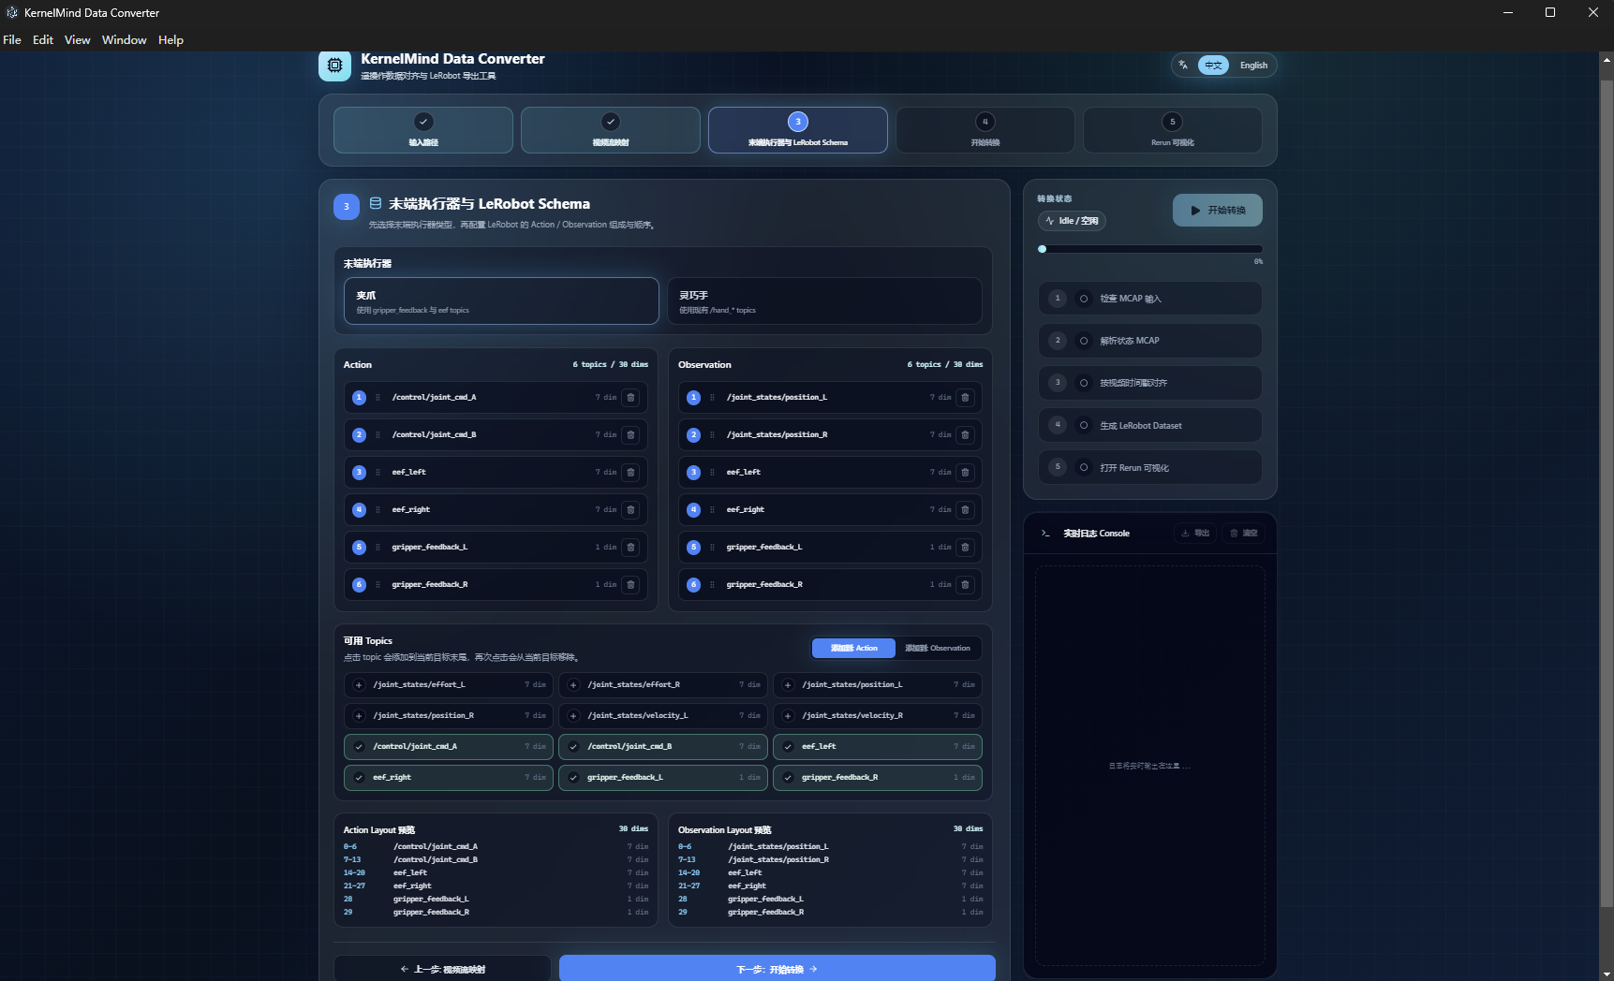The image size is (1614, 981).
Task: Remove eef_right from the Observation list
Action: (965, 509)
